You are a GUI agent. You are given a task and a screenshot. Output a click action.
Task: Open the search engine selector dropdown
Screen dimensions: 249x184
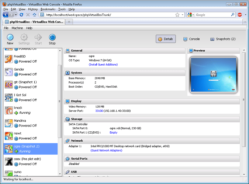[x=191, y=15]
